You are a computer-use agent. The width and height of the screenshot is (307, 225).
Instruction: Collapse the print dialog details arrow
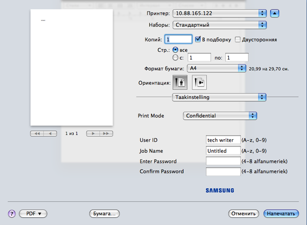tap(275, 12)
